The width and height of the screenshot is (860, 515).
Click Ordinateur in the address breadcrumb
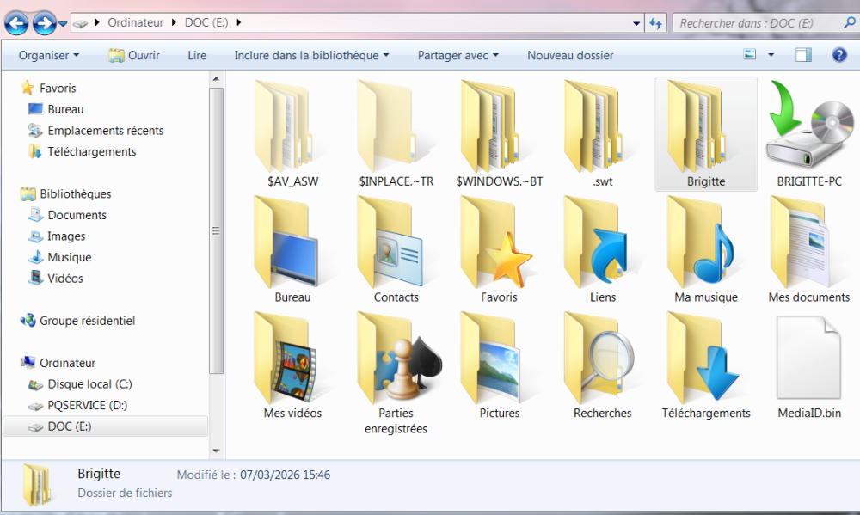136,22
